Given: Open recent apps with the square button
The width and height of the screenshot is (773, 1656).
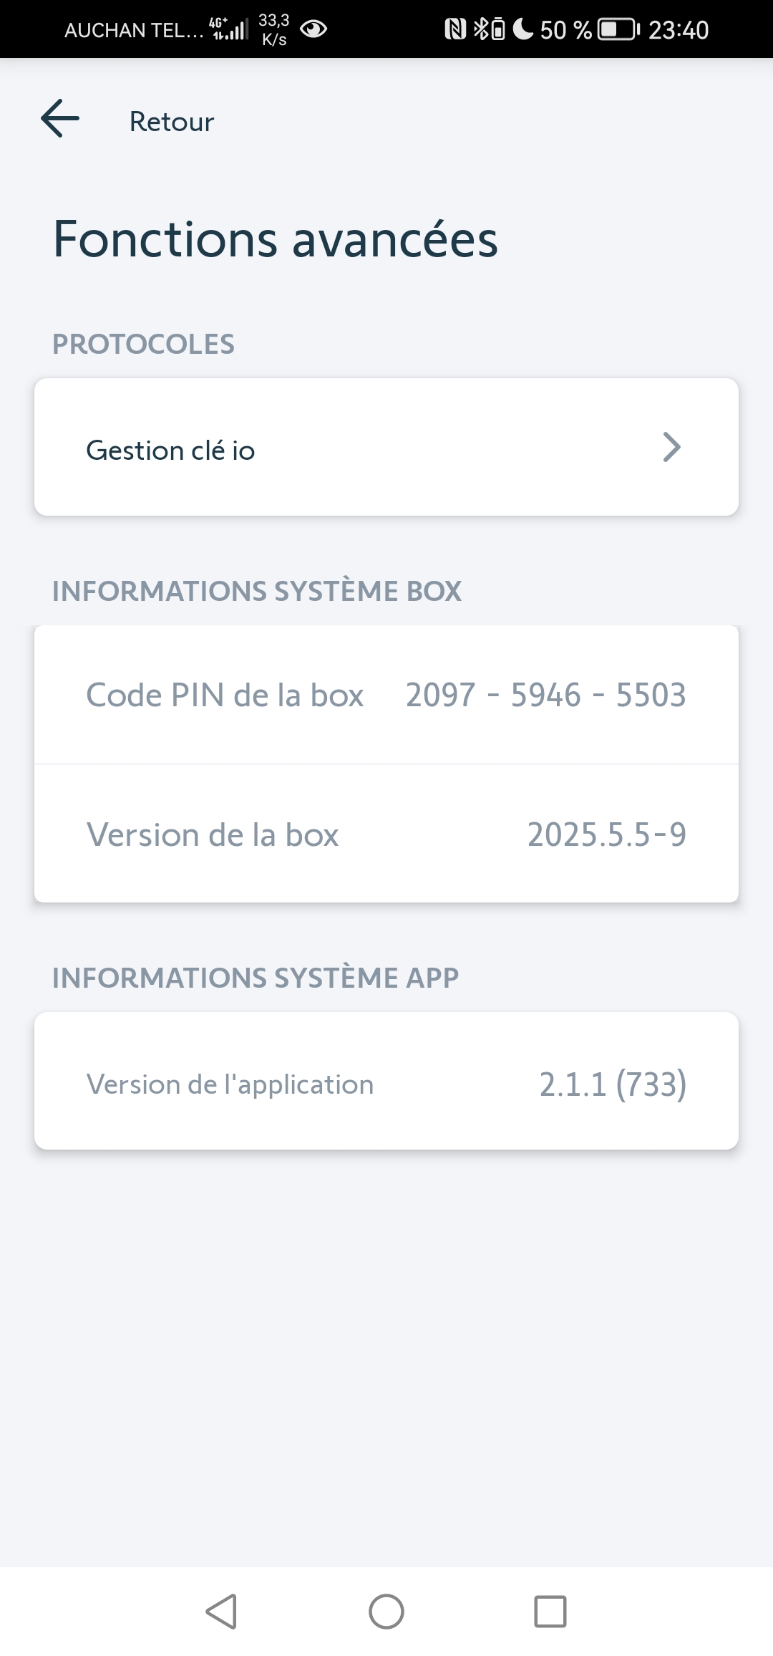Looking at the screenshot, I should click(x=550, y=1612).
